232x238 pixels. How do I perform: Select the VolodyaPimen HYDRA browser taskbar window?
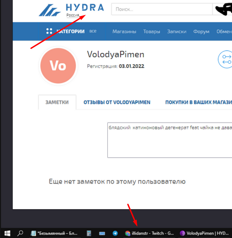point(205,233)
